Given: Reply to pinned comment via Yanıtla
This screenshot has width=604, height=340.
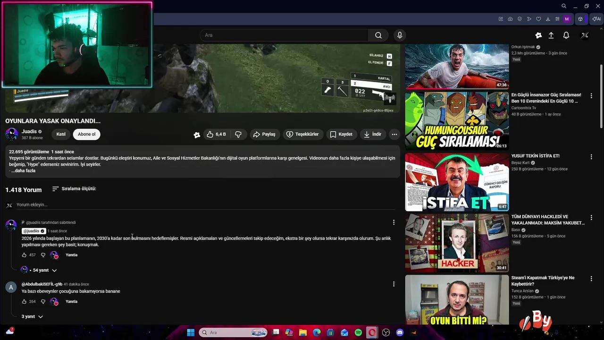Looking at the screenshot, I should 71,255.
